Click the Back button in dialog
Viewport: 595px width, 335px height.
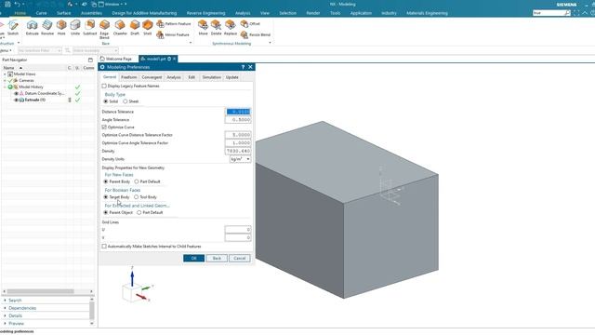pyautogui.click(x=217, y=259)
